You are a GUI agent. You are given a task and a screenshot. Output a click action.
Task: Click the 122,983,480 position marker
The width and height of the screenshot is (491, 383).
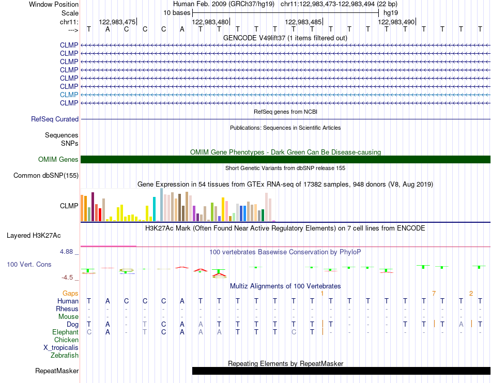click(x=210, y=22)
